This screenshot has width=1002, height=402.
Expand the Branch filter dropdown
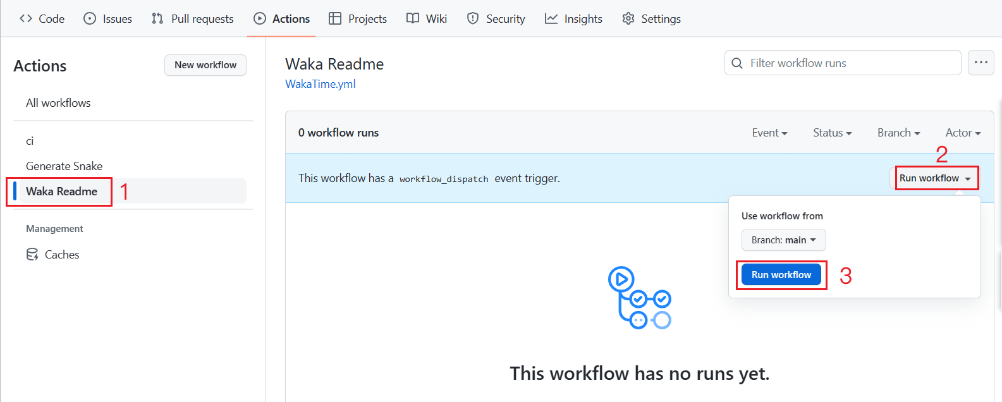pos(898,133)
